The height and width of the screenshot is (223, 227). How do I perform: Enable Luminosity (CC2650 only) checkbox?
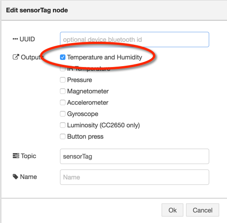(x=63, y=125)
